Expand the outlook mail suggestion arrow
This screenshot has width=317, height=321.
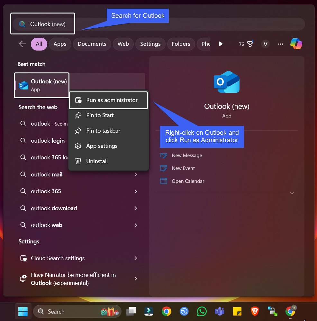(x=136, y=175)
